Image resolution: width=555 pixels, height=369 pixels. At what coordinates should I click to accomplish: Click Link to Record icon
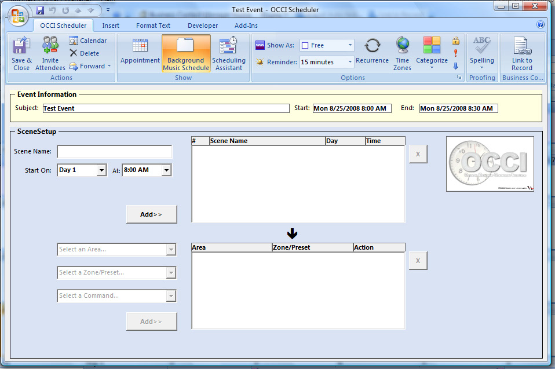click(x=522, y=45)
